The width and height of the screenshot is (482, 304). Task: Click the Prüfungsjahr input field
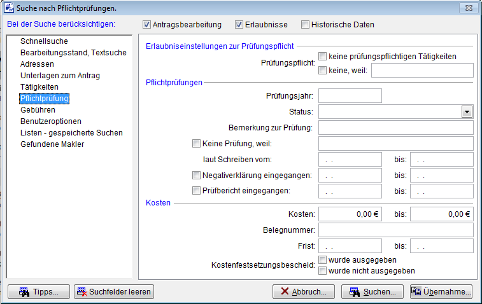(x=350, y=96)
